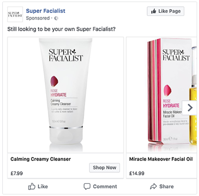Viewport: 199px width, 196px height.
Task: Click the Like Page button
Action: pyautogui.click(x=165, y=11)
